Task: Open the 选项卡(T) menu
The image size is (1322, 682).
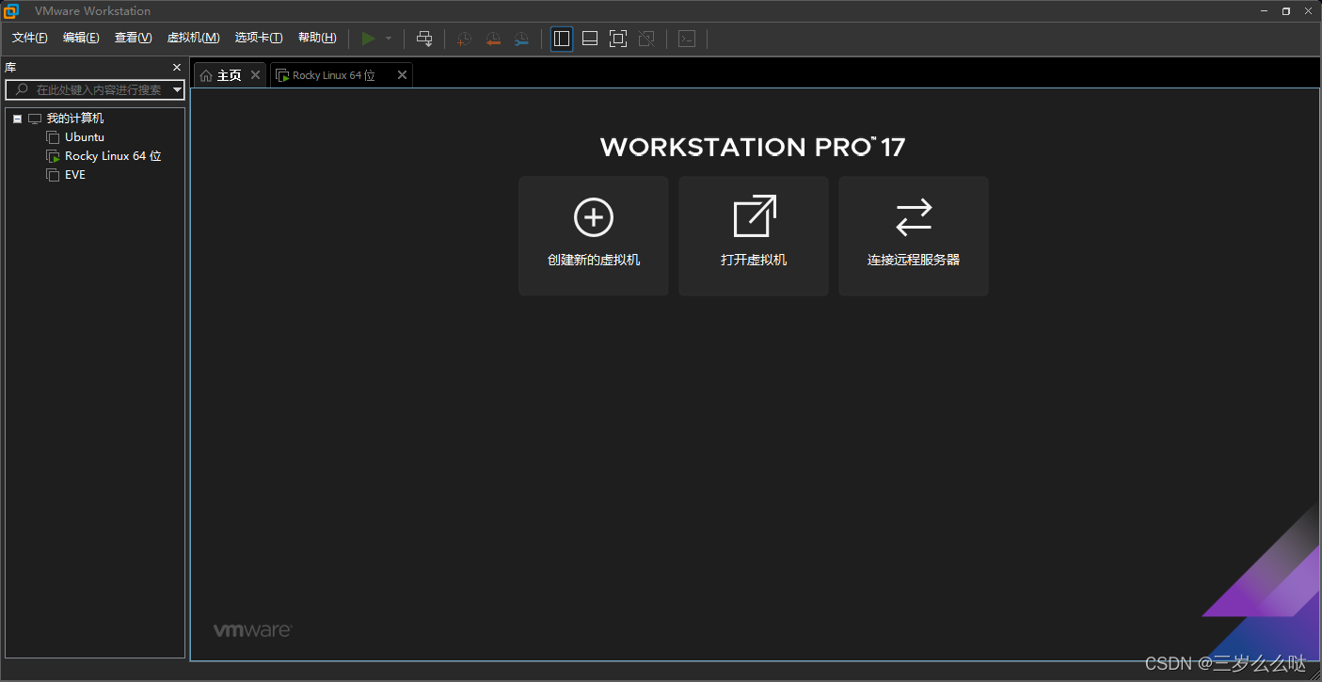Action: click(x=259, y=38)
